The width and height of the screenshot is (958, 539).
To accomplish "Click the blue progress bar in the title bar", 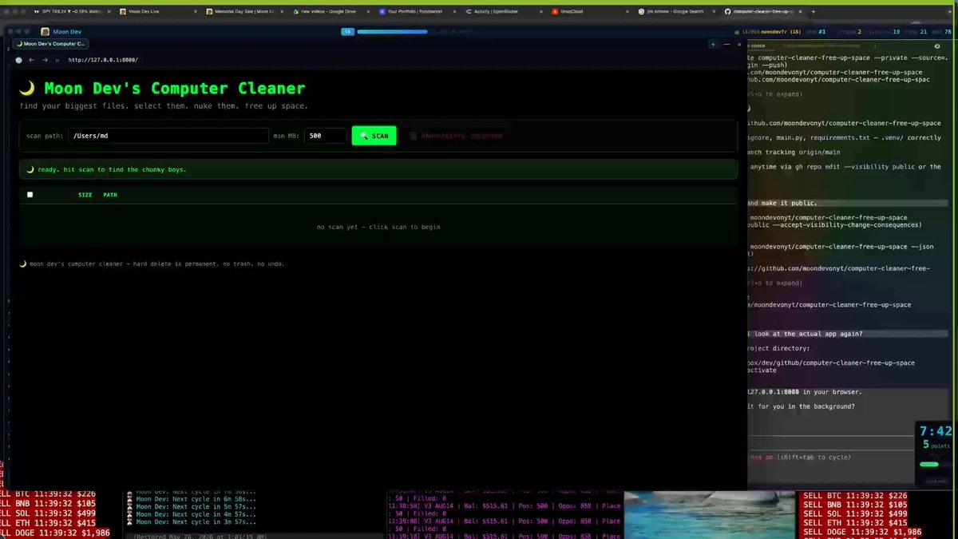I will tap(392, 31).
